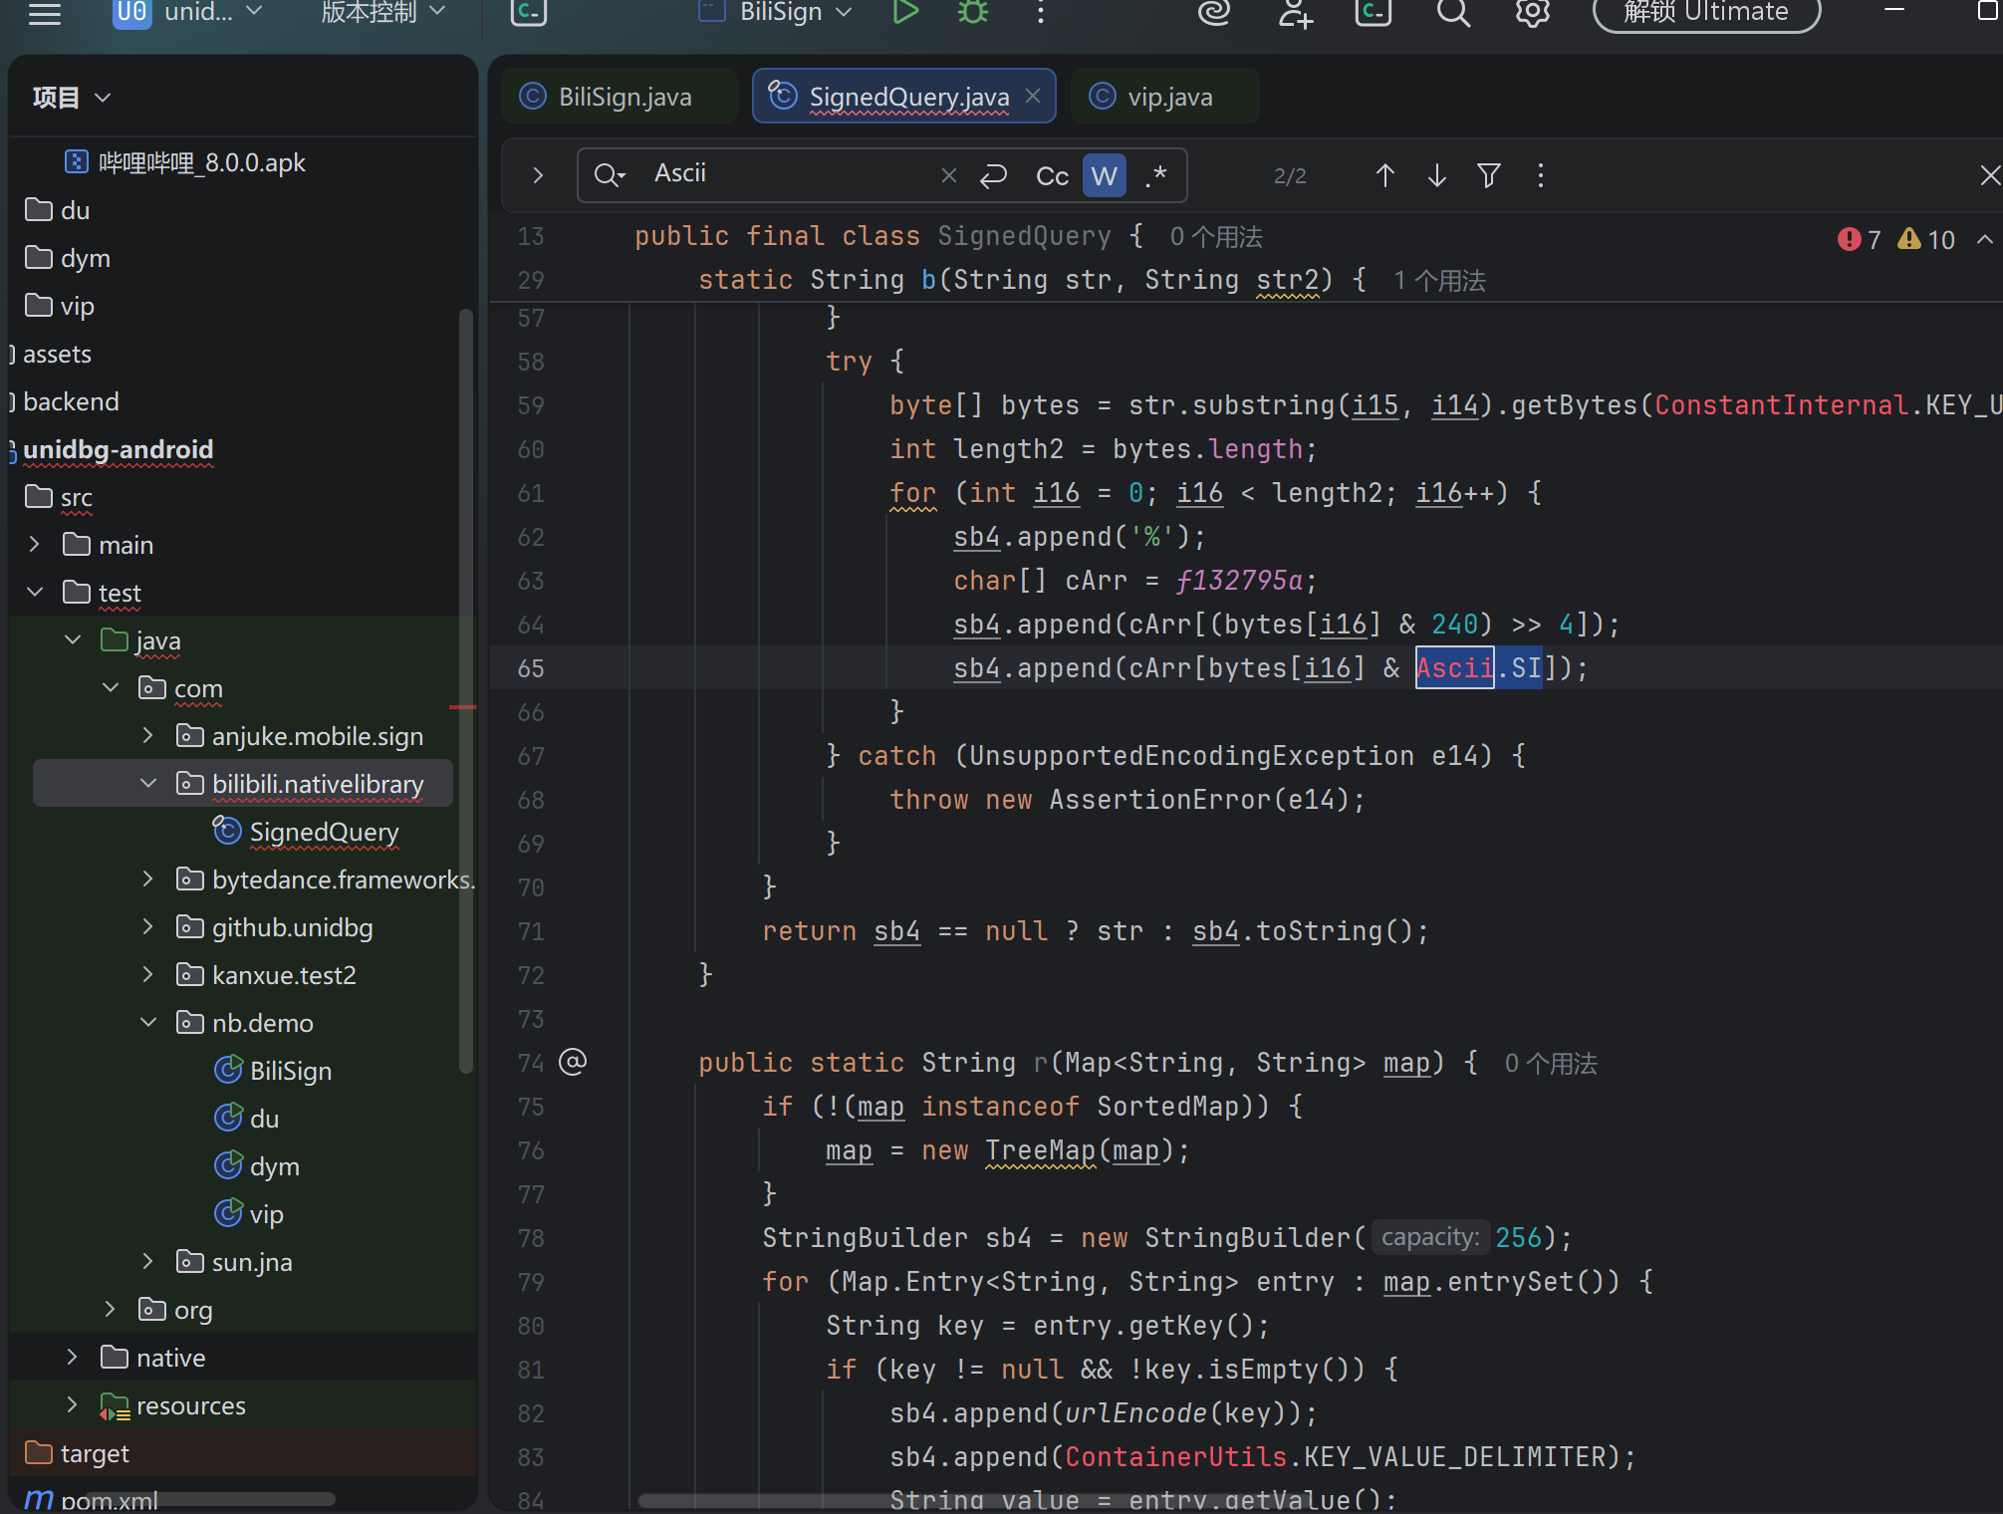Viewport: 2003px width, 1514px height.
Task: Collapse the java folder
Action: click(73, 640)
